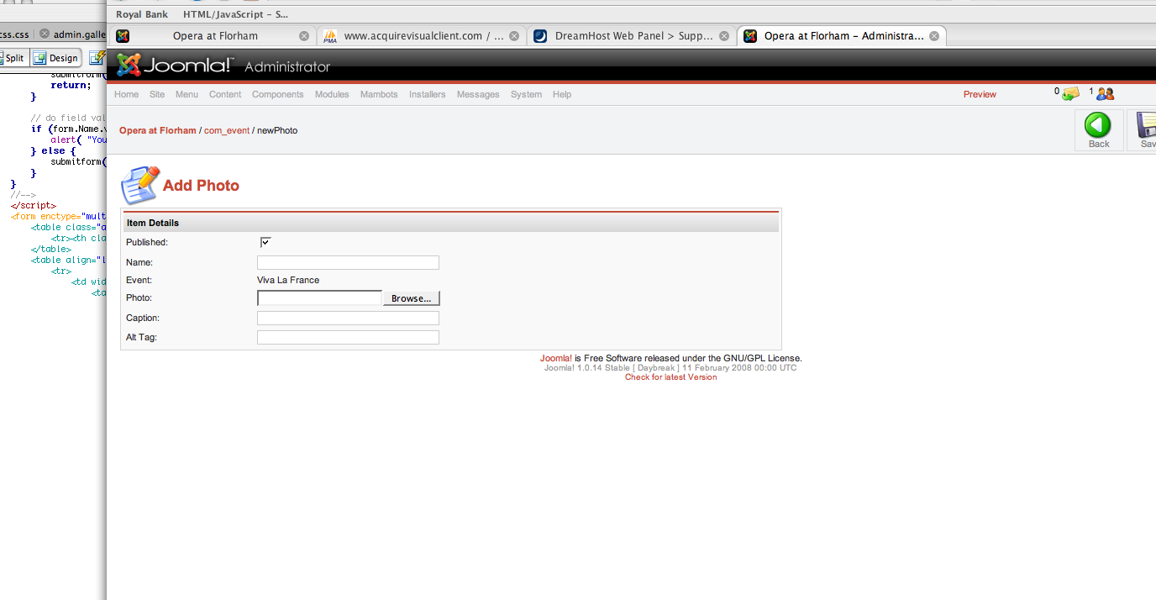Close the www.acquirevisualclient.com tab
This screenshot has height=600, width=1156.
click(514, 36)
